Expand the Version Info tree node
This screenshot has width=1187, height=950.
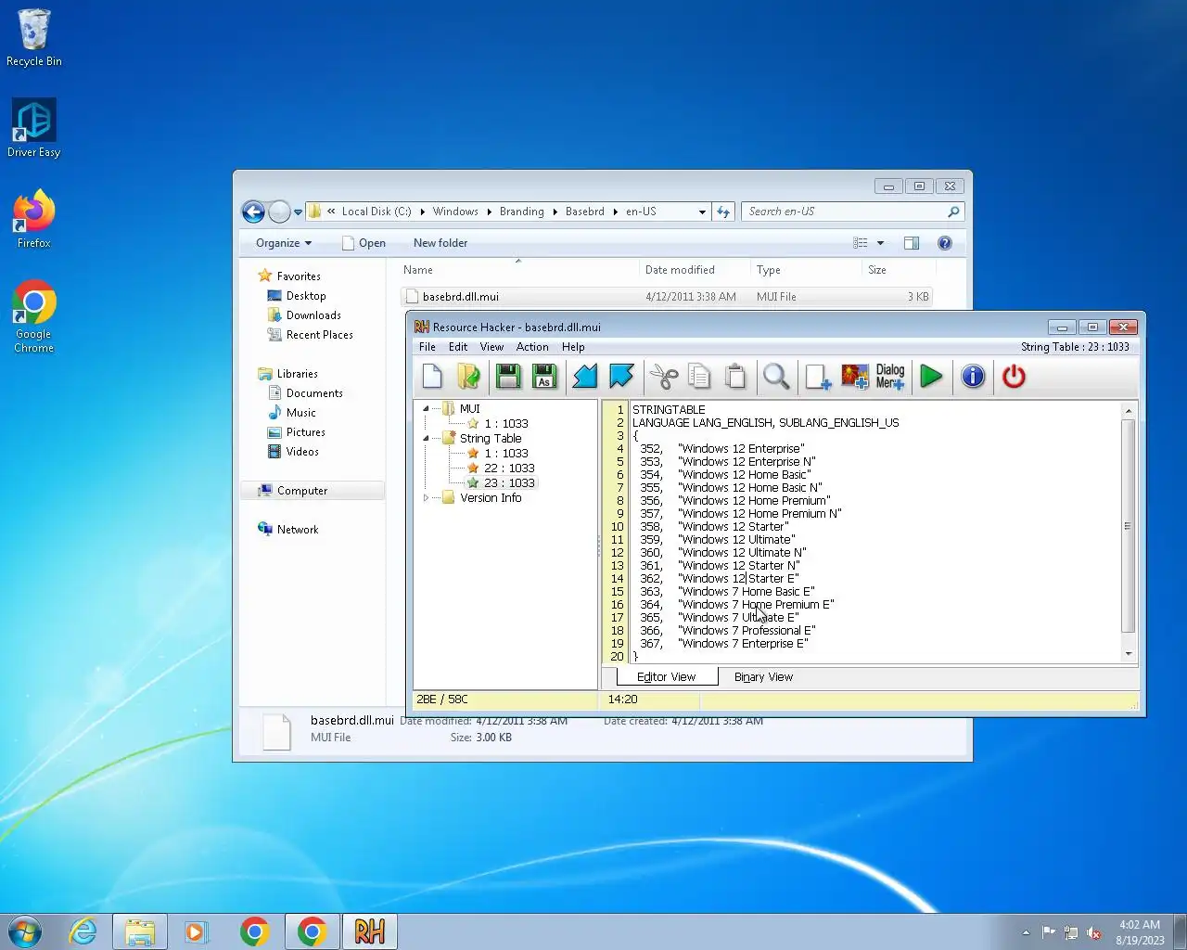[426, 497]
